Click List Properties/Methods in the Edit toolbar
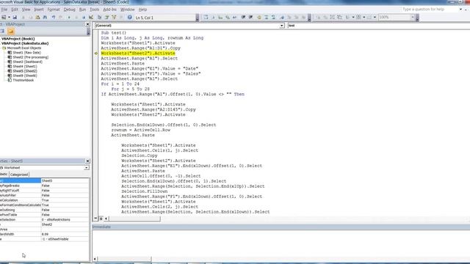Viewport: 470px width, 264px height. coord(206,18)
